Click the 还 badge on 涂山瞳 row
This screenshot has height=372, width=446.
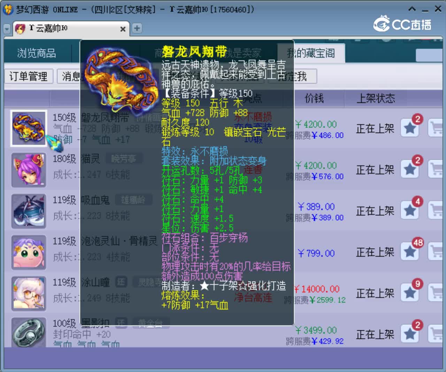tap(121, 282)
